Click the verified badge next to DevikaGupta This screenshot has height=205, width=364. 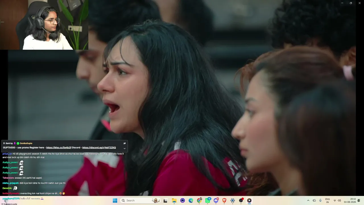click(x=18, y=143)
